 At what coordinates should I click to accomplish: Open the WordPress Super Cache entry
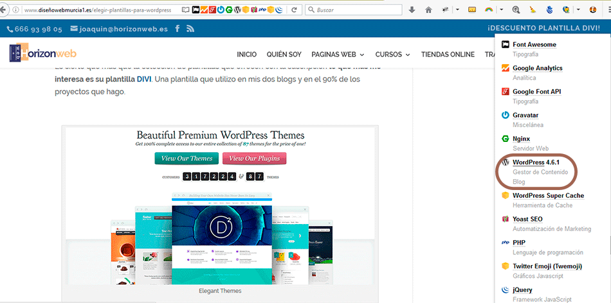click(x=548, y=195)
